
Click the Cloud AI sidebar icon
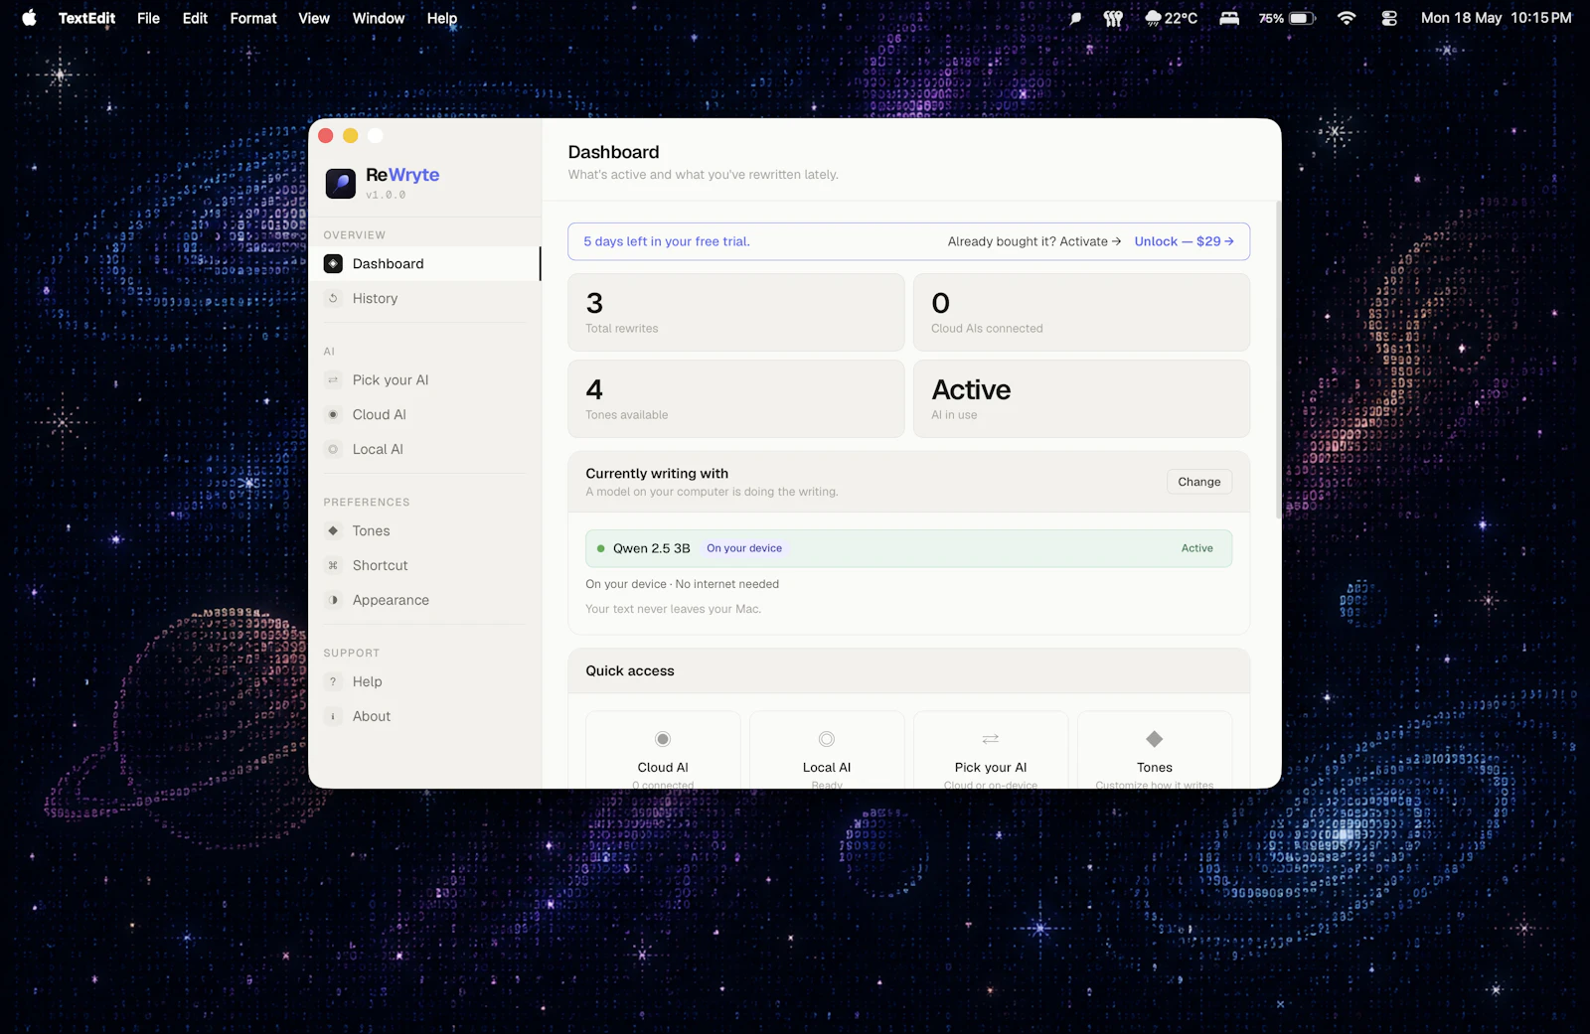(x=333, y=414)
